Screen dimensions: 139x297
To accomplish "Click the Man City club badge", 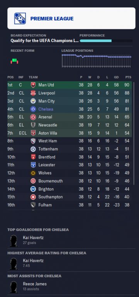I will coord(33,101).
